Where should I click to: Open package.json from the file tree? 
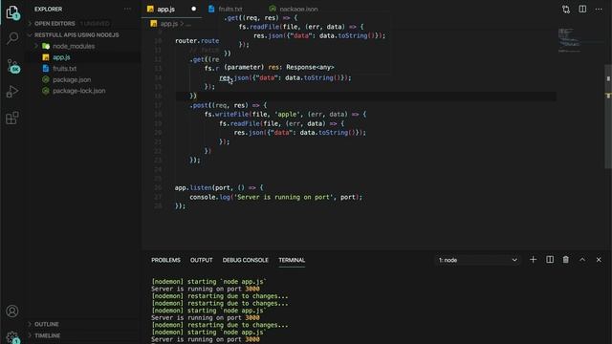(72, 79)
